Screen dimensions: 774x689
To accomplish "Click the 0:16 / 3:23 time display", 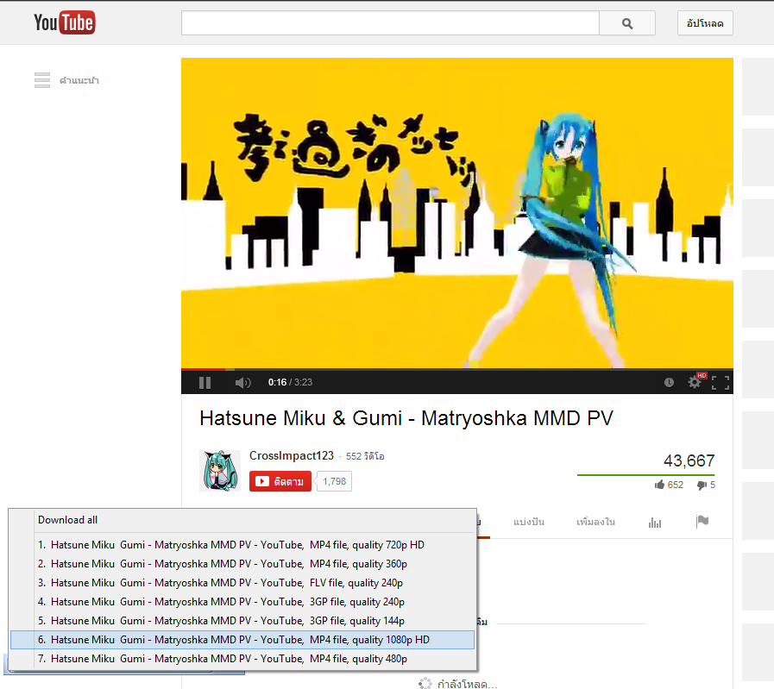I will tap(290, 382).
